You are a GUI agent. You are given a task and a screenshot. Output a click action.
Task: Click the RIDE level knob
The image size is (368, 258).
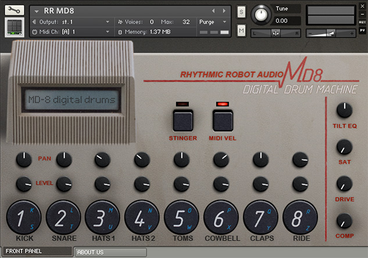(300, 184)
